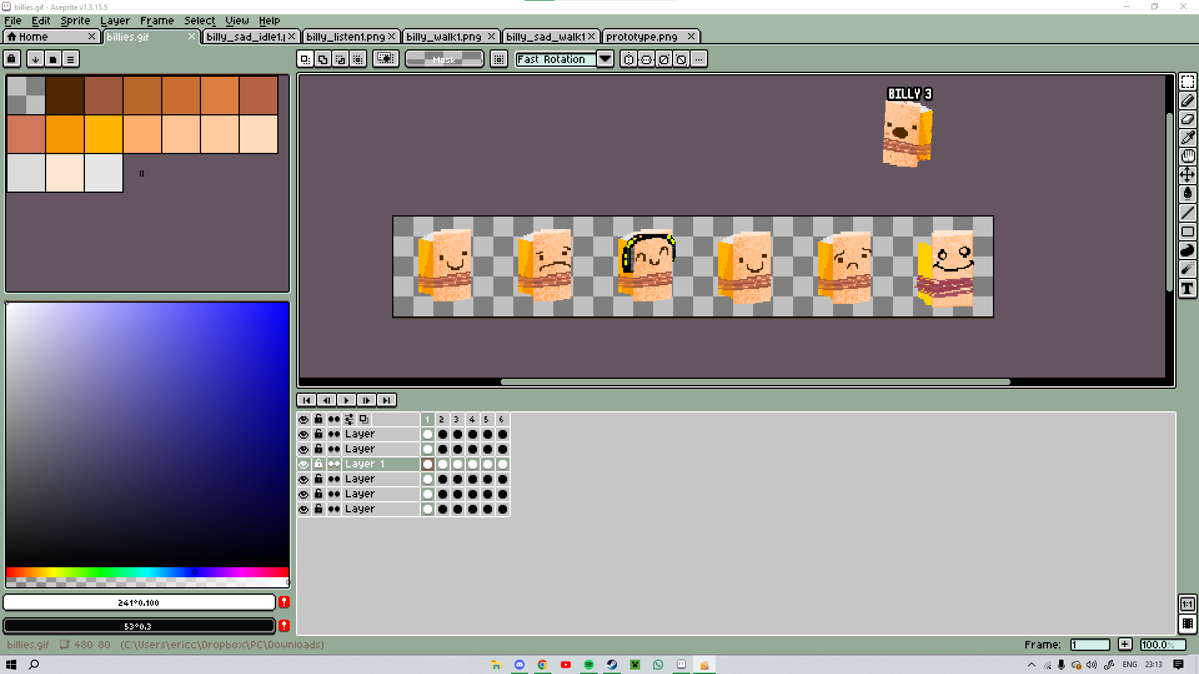Viewport: 1199px width, 674px height.
Task: Go to the last frame button
Action: [387, 400]
